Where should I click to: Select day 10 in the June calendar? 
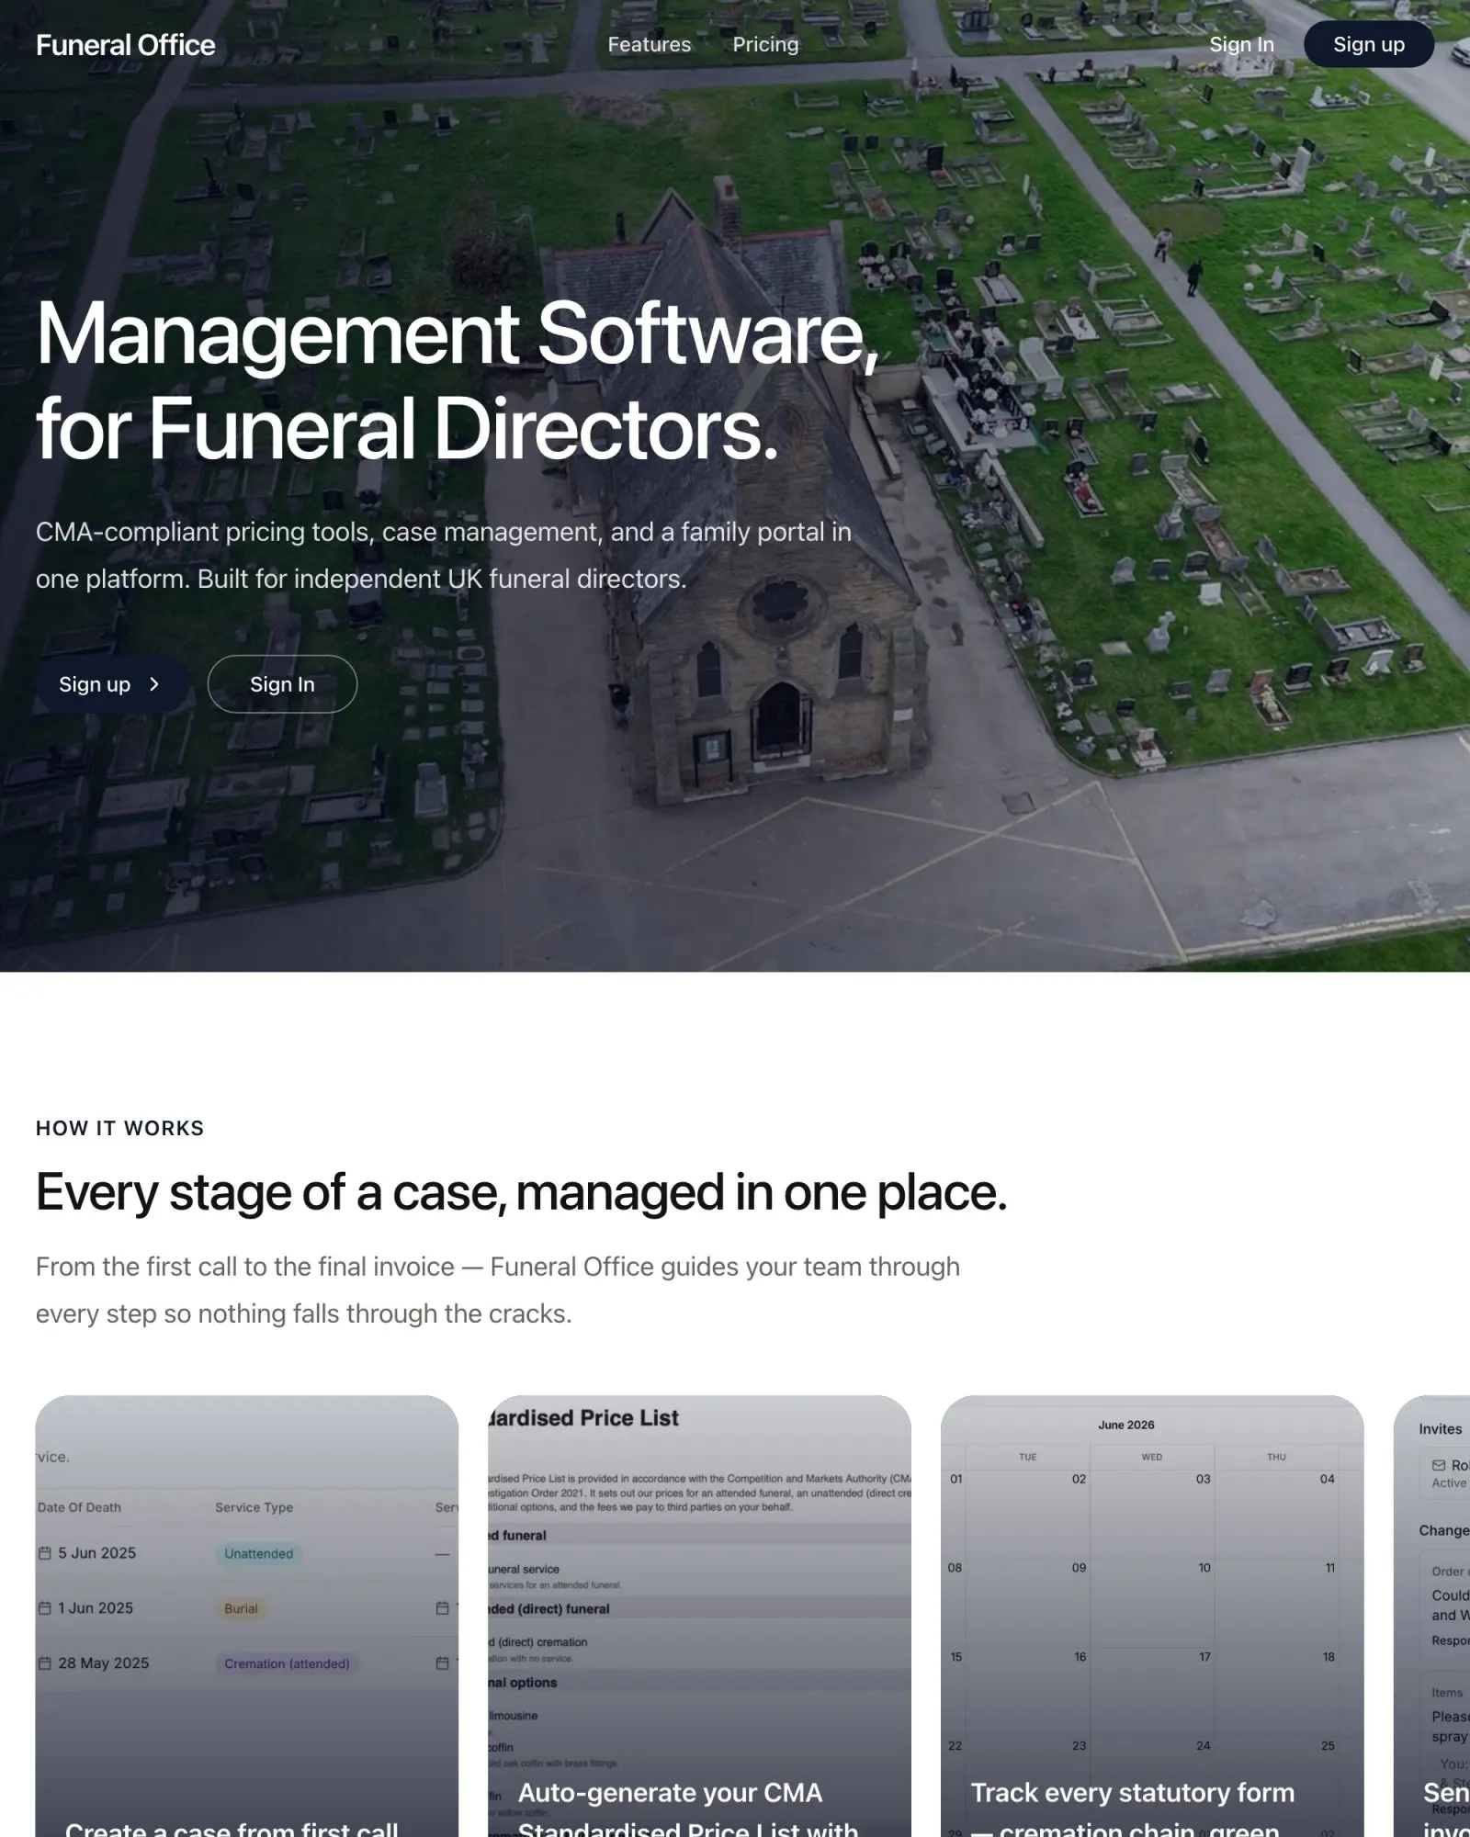pyautogui.click(x=1204, y=1568)
